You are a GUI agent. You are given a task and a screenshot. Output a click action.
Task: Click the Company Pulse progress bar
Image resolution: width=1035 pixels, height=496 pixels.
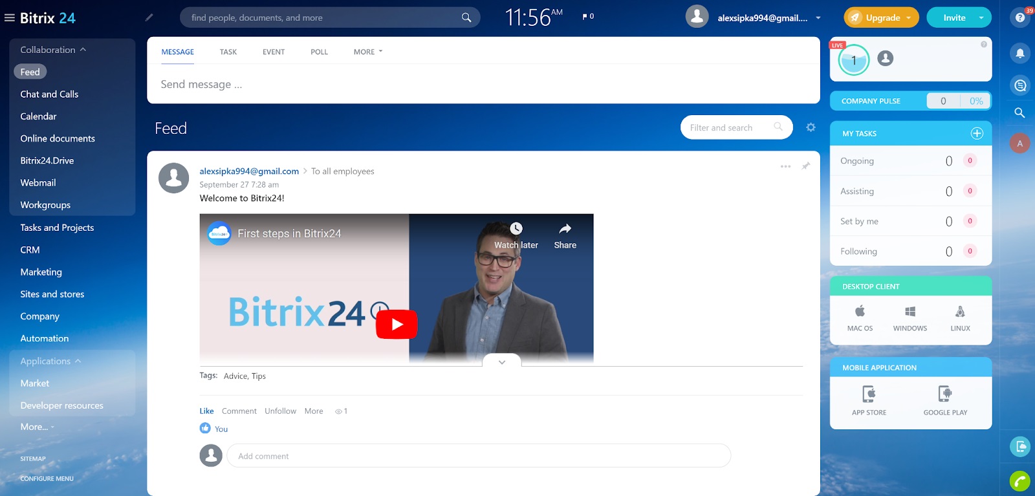pos(958,101)
